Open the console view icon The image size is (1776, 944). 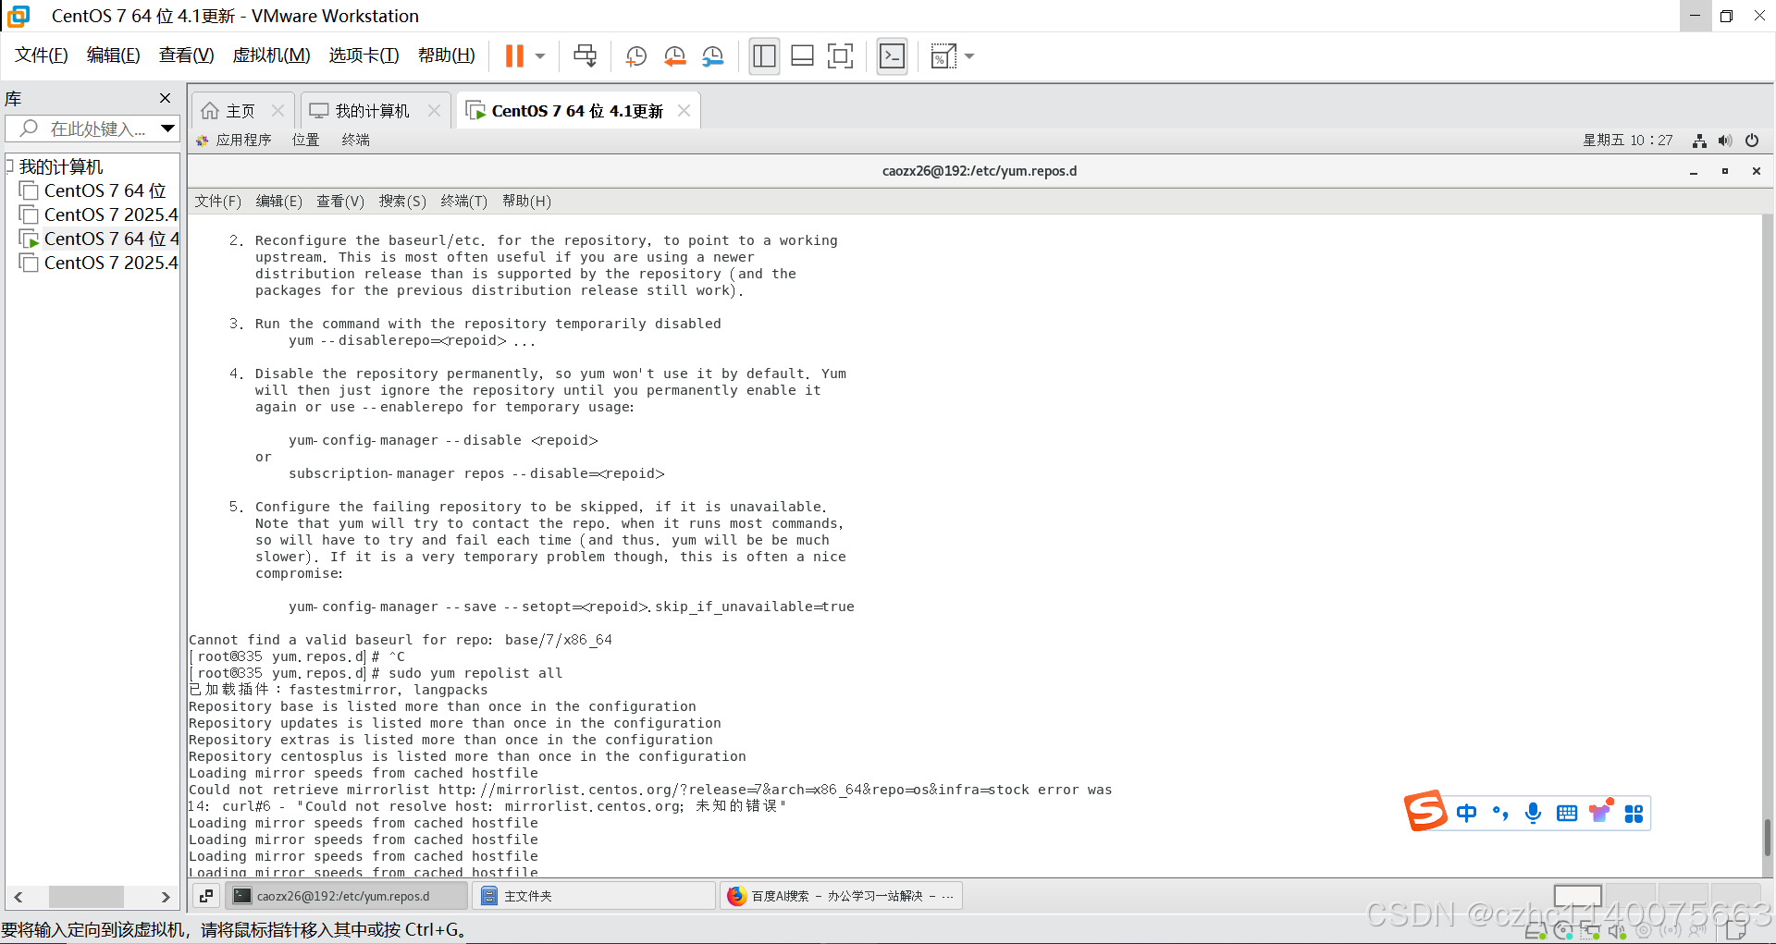(x=892, y=56)
